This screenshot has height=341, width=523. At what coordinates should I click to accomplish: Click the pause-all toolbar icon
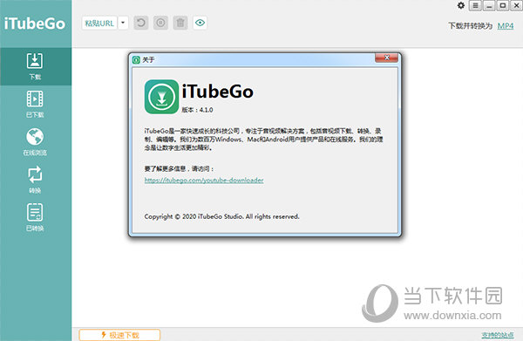point(160,23)
